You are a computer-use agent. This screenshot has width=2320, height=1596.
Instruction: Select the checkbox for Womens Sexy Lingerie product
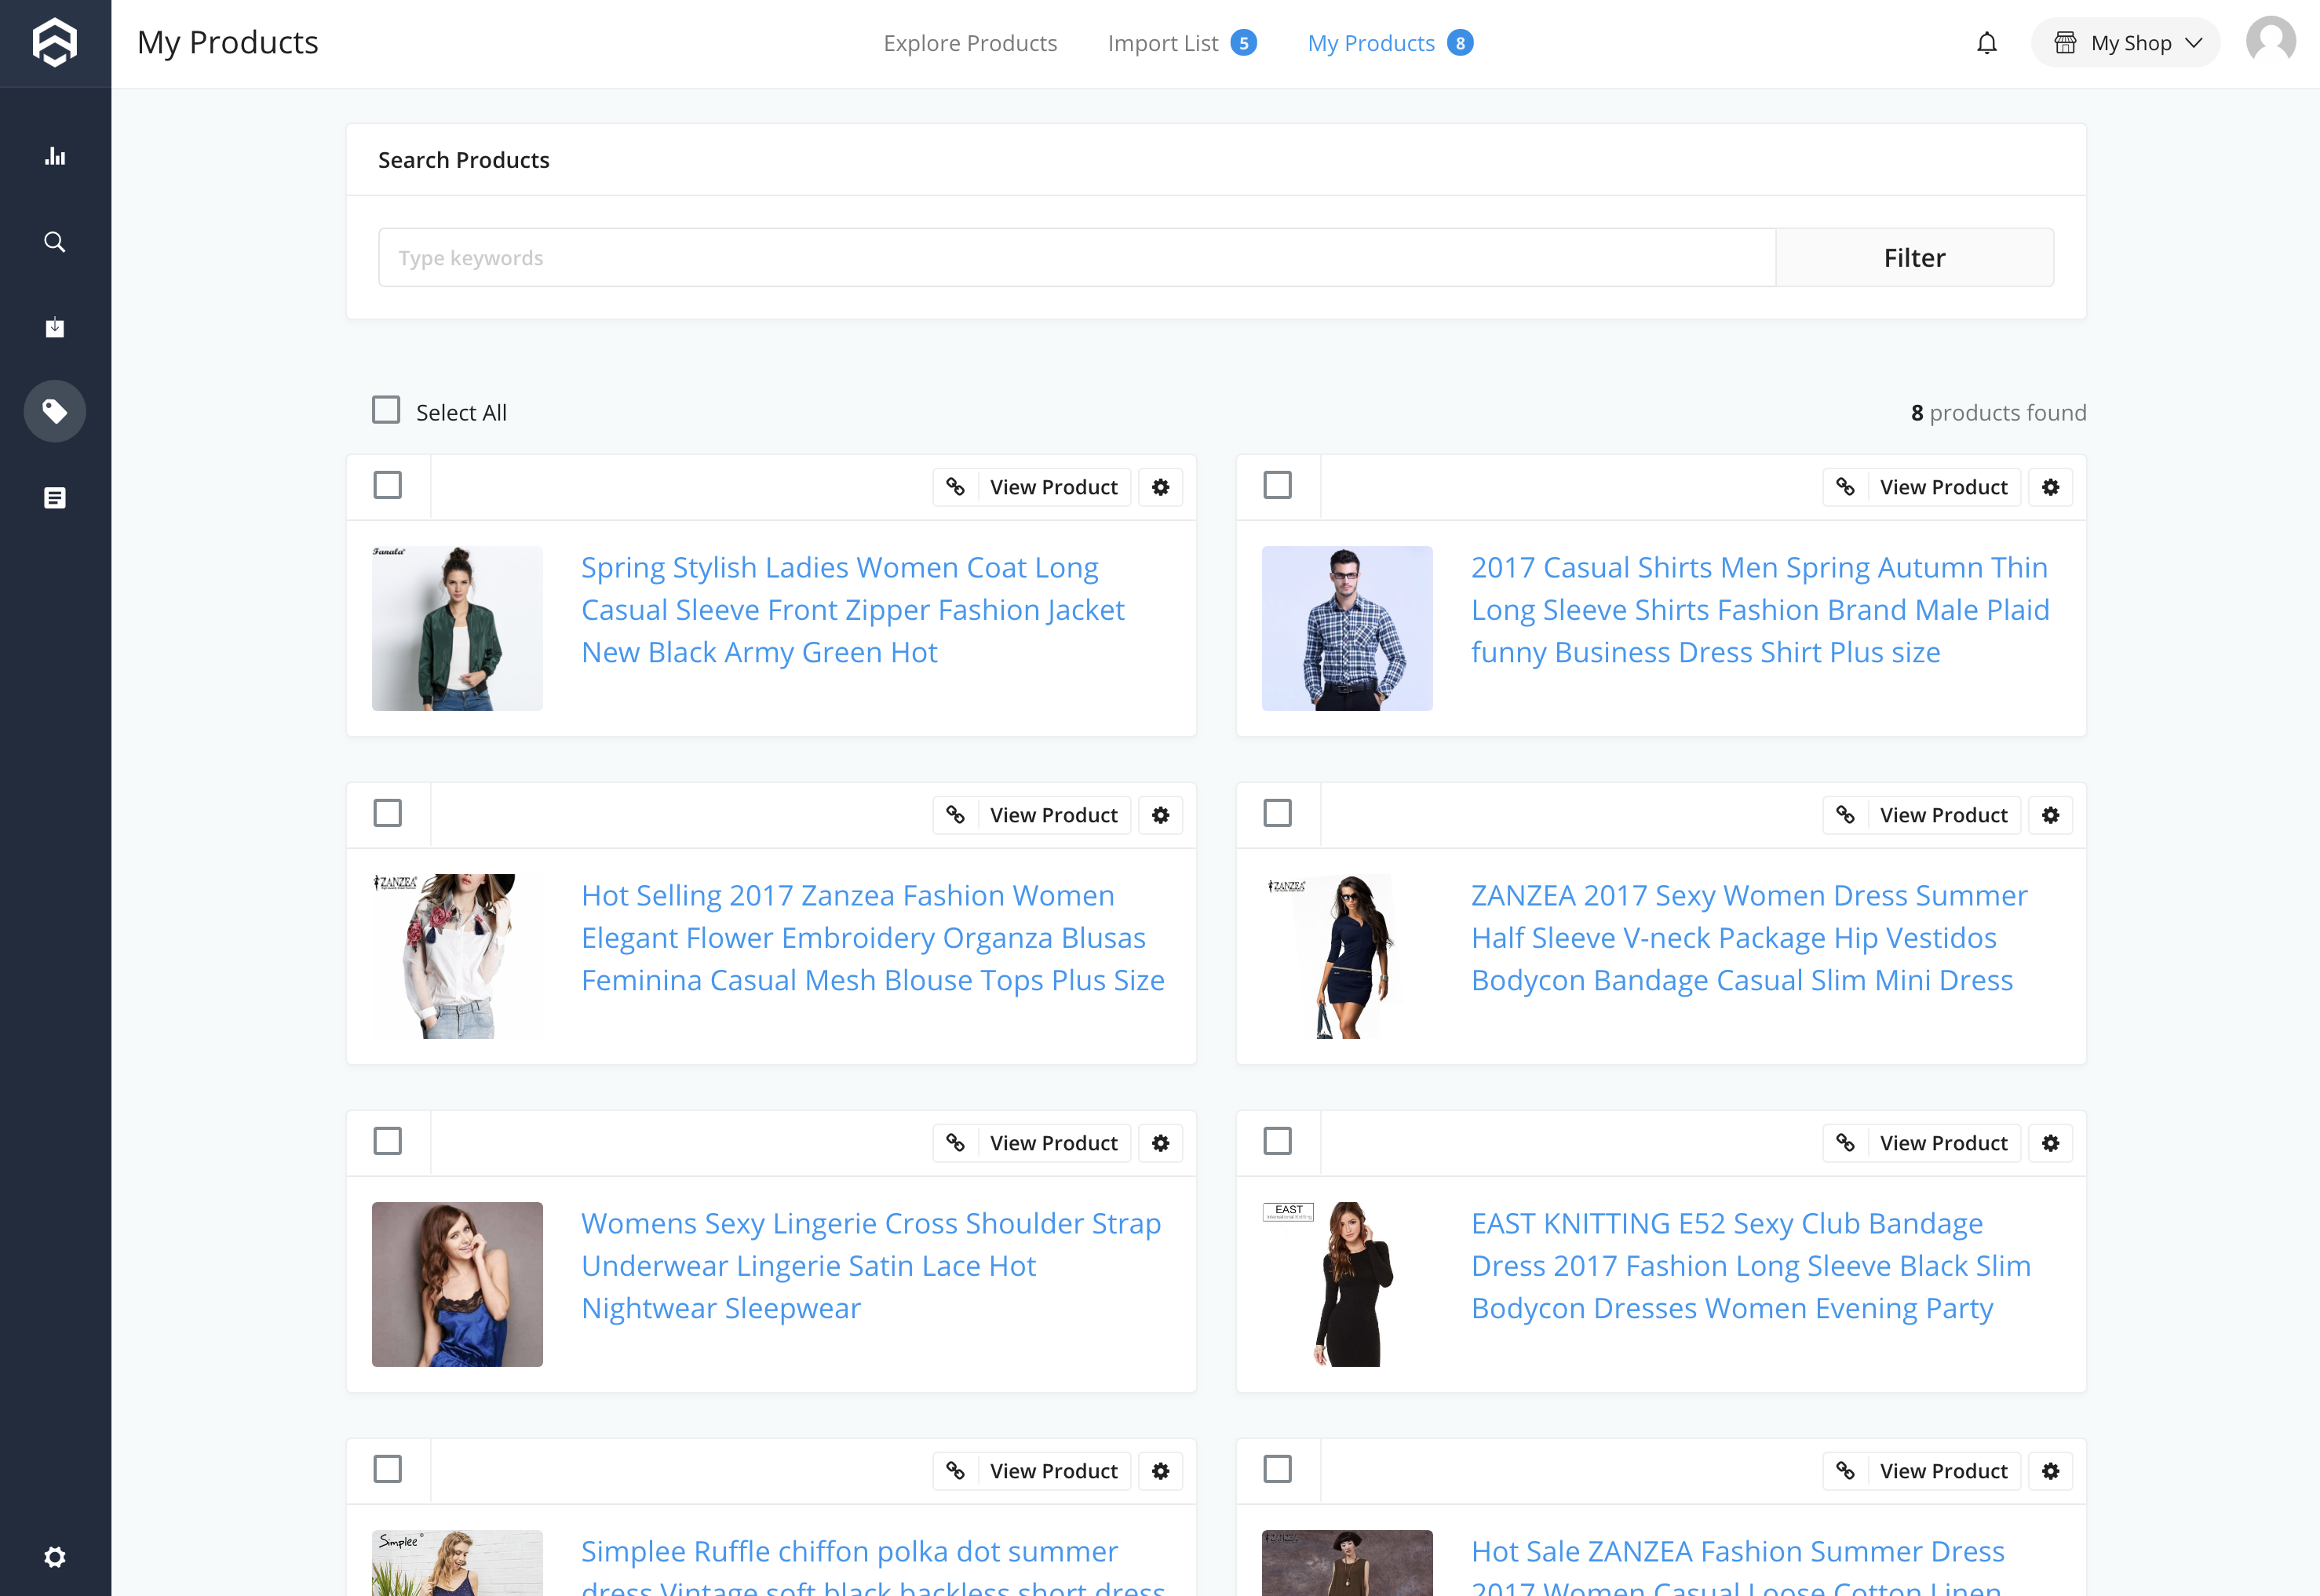tap(387, 1141)
